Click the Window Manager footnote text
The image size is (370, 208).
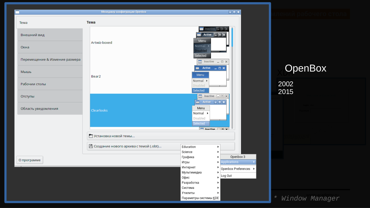coord(306,198)
